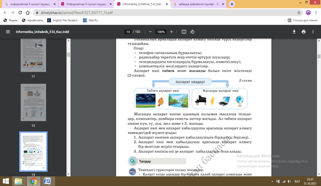Switch to the Информатика 5-сынып оқушы tab
The height and width of the screenshot is (186, 321).
coord(87,4)
